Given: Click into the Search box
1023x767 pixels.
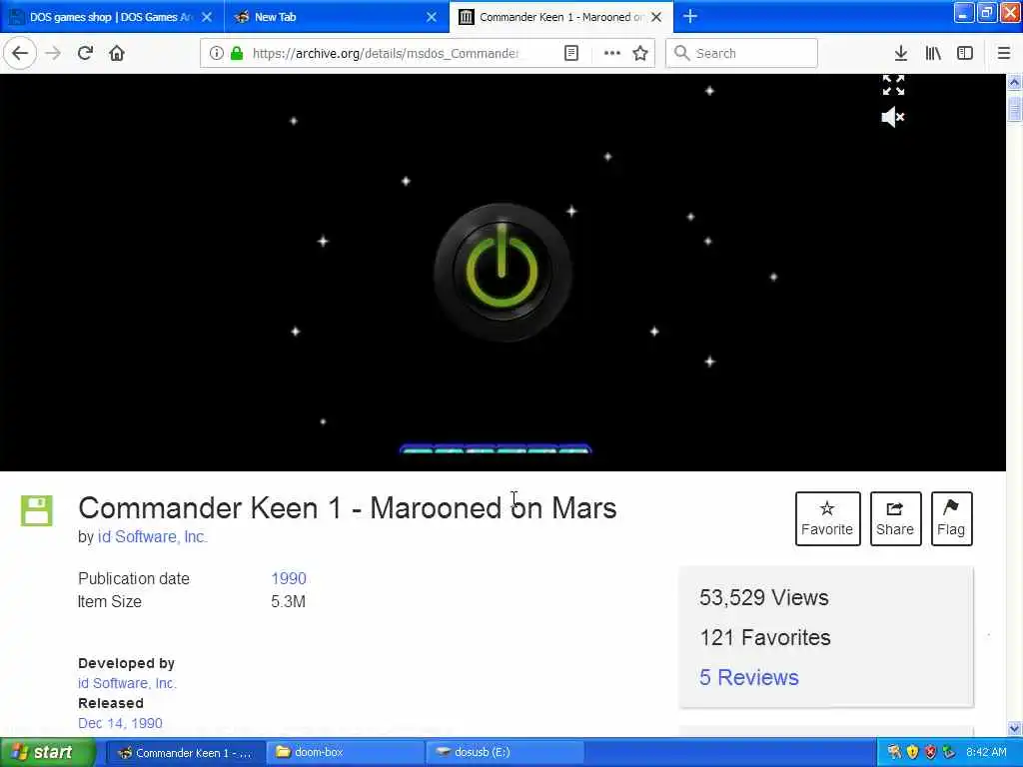Looking at the screenshot, I should coord(741,53).
